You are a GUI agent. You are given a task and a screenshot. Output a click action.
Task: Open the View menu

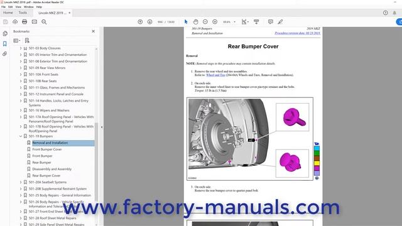point(18,7)
